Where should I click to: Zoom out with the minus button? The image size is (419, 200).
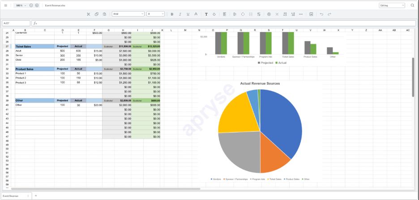[x=31, y=5]
